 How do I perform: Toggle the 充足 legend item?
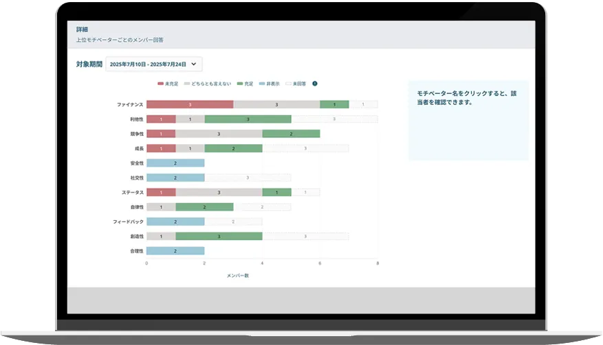pyautogui.click(x=245, y=84)
